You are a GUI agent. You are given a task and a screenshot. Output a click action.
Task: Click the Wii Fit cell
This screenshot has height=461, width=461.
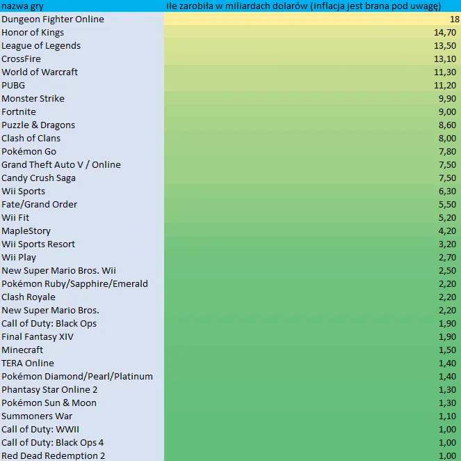(x=82, y=217)
